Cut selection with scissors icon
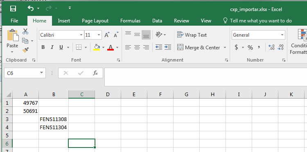The height and width of the screenshot is (152, 307). 25,31
